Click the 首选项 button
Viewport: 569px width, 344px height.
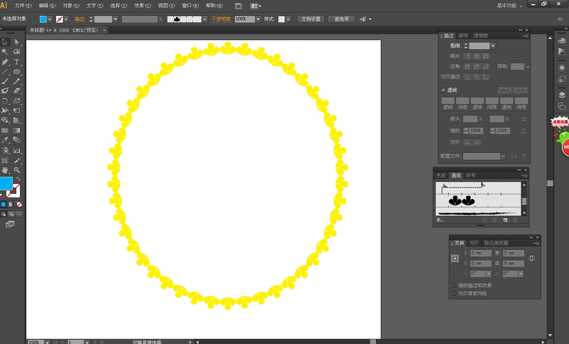(341, 19)
